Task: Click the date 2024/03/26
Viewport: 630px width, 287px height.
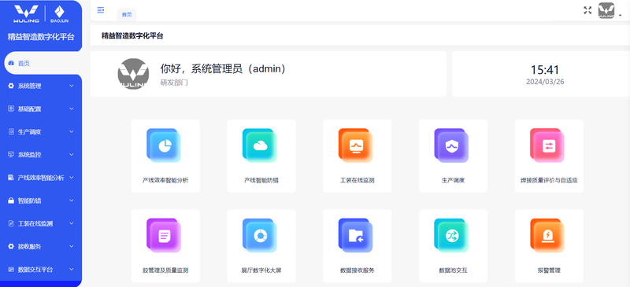Action: pos(545,82)
